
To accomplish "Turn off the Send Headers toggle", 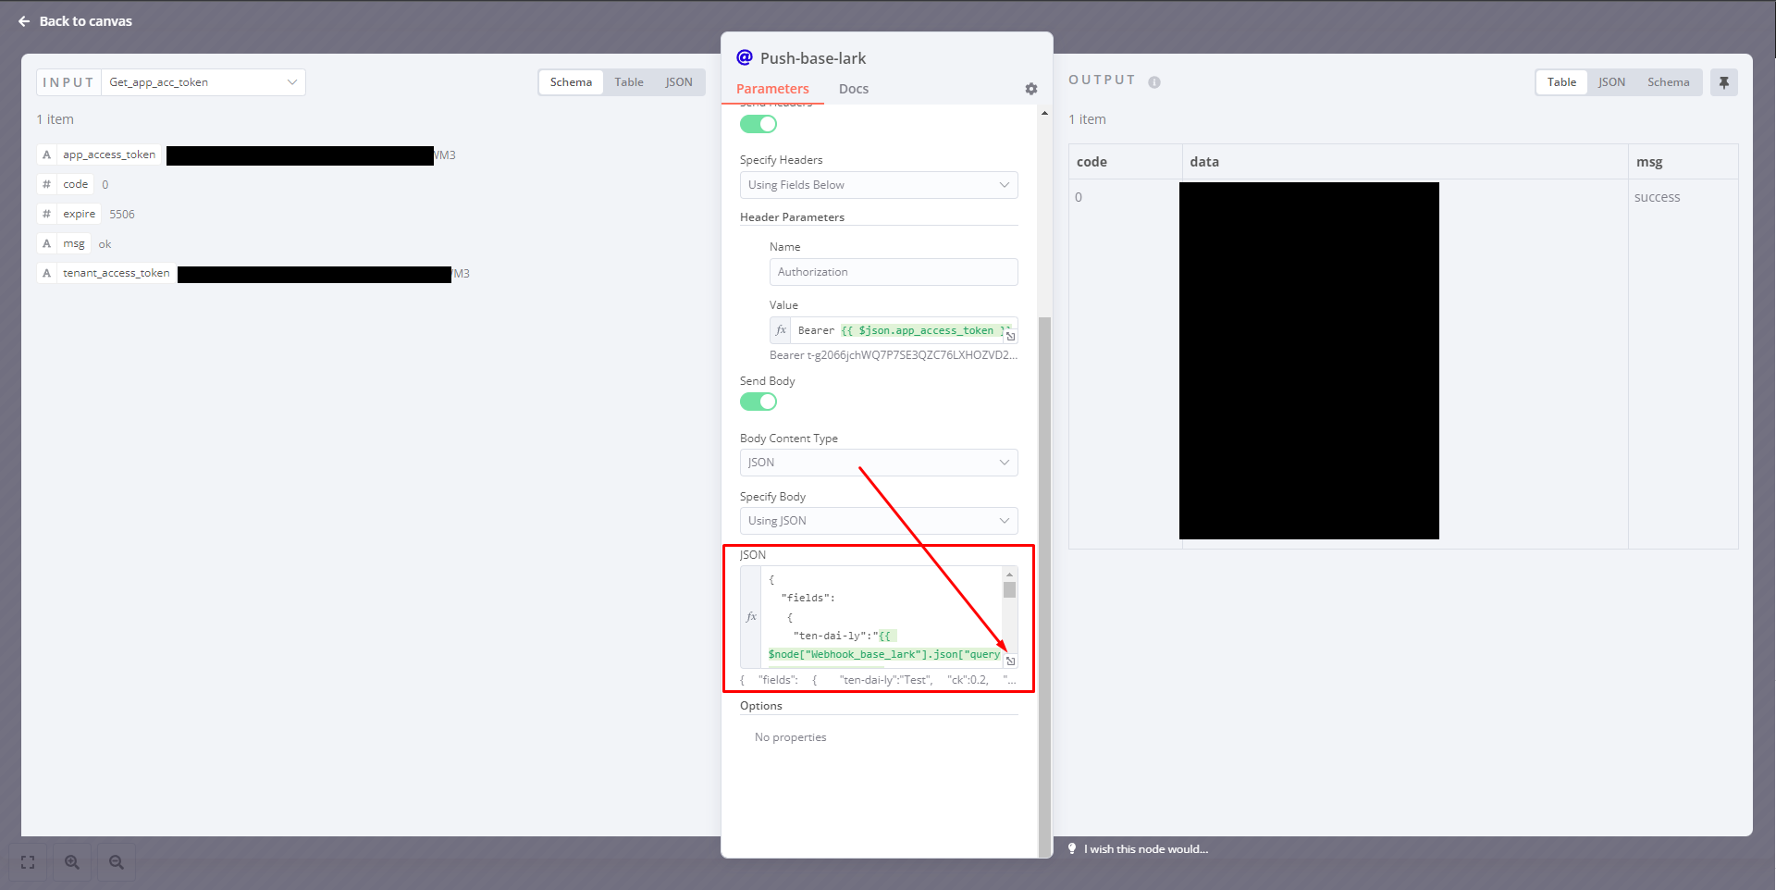I will click(x=758, y=123).
